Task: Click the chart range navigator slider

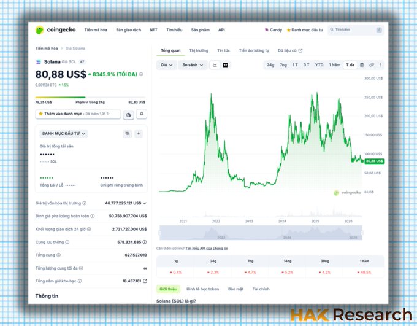Action: (x=261, y=233)
